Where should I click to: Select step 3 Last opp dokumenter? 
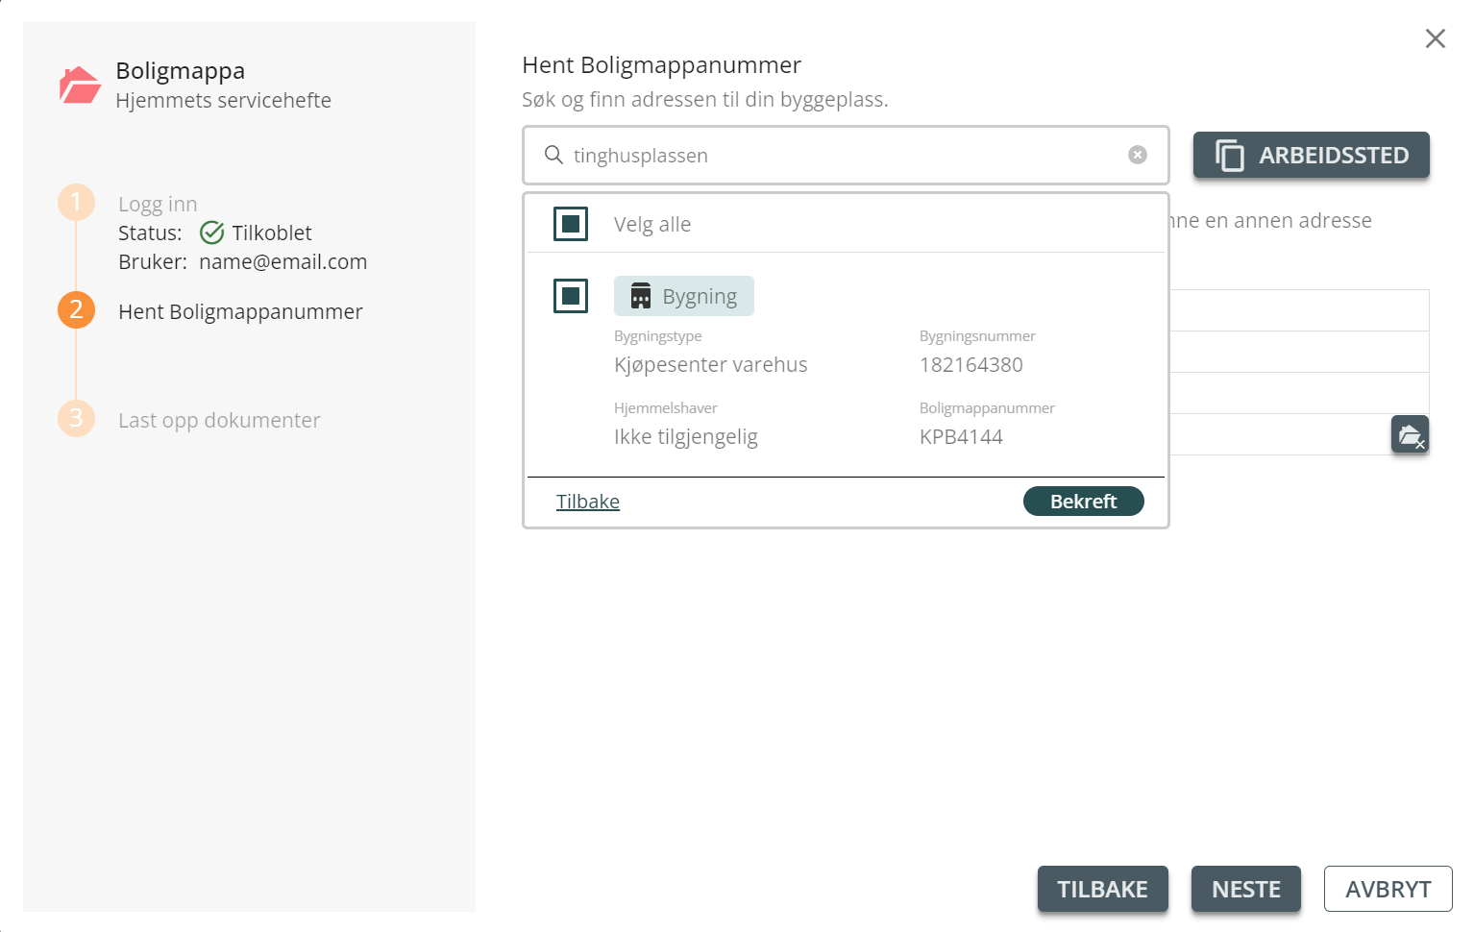click(x=76, y=419)
